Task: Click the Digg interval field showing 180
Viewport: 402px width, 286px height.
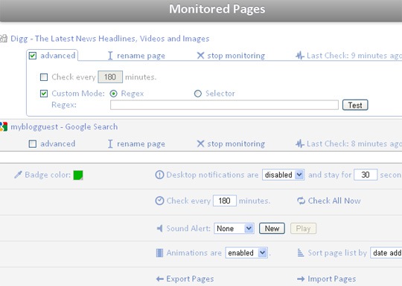Action: coord(110,77)
